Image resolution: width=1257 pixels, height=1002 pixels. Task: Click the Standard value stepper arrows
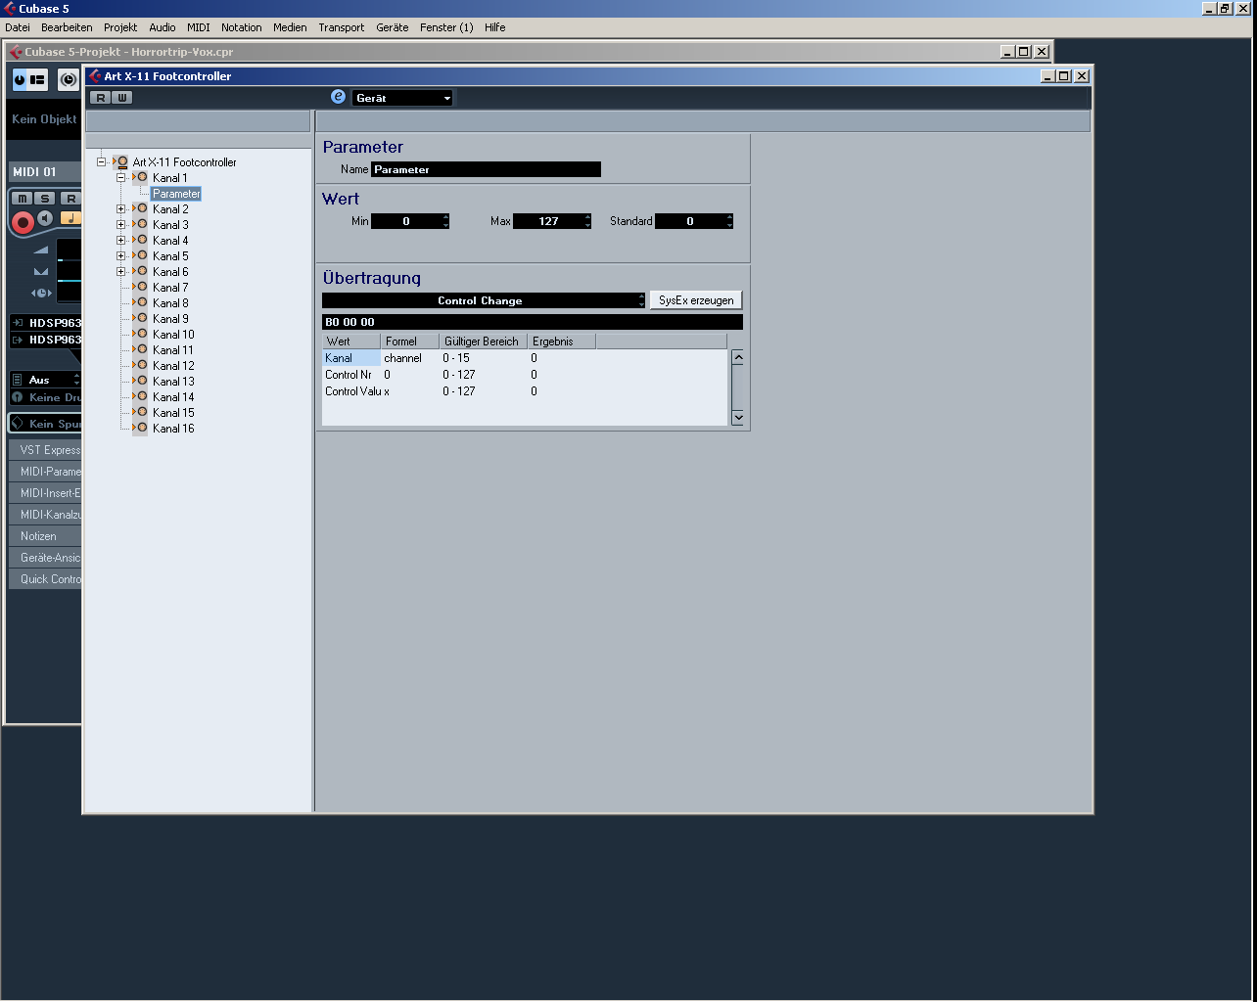pos(729,221)
